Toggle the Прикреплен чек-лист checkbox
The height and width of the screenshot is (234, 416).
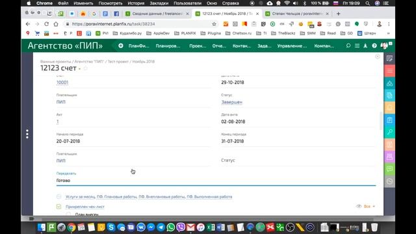pos(59,207)
